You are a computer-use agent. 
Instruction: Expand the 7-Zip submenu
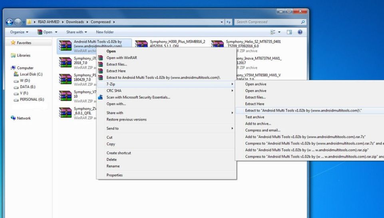(x=167, y=84)
